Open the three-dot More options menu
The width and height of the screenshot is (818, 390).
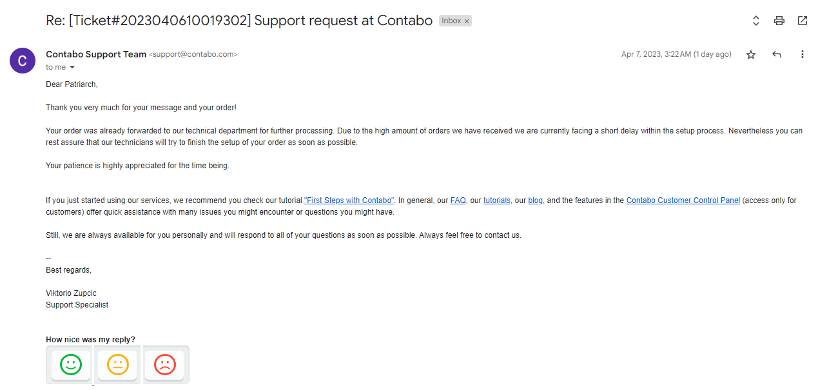point(803,55)
